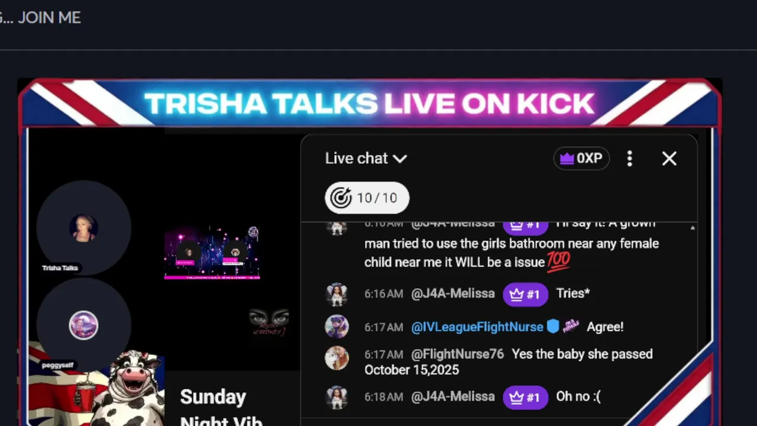Open the chat three-dot options menu

(630, 159)
